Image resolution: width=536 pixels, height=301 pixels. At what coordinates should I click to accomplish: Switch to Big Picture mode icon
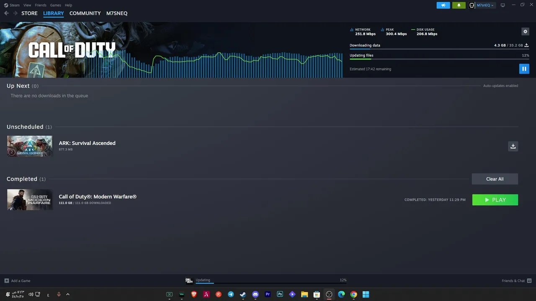503,5
